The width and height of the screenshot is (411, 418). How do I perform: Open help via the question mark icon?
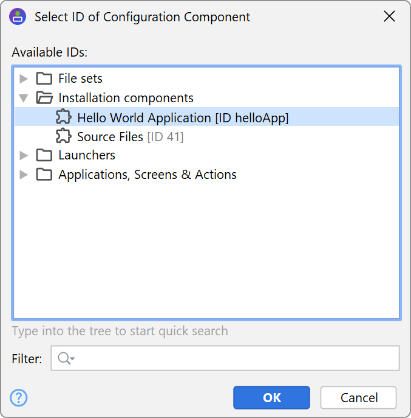click(19, 398)
